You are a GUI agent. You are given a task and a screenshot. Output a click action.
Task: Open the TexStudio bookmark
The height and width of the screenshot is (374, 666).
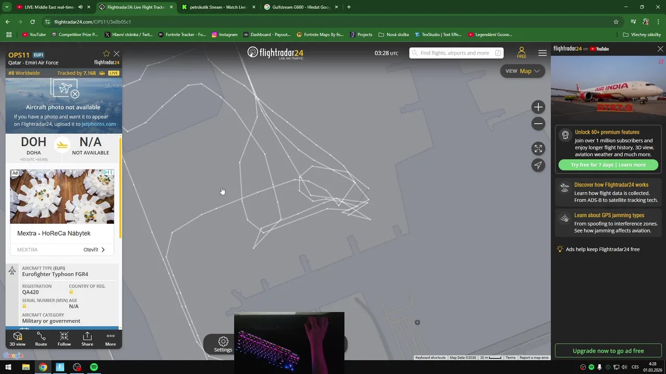438,35
